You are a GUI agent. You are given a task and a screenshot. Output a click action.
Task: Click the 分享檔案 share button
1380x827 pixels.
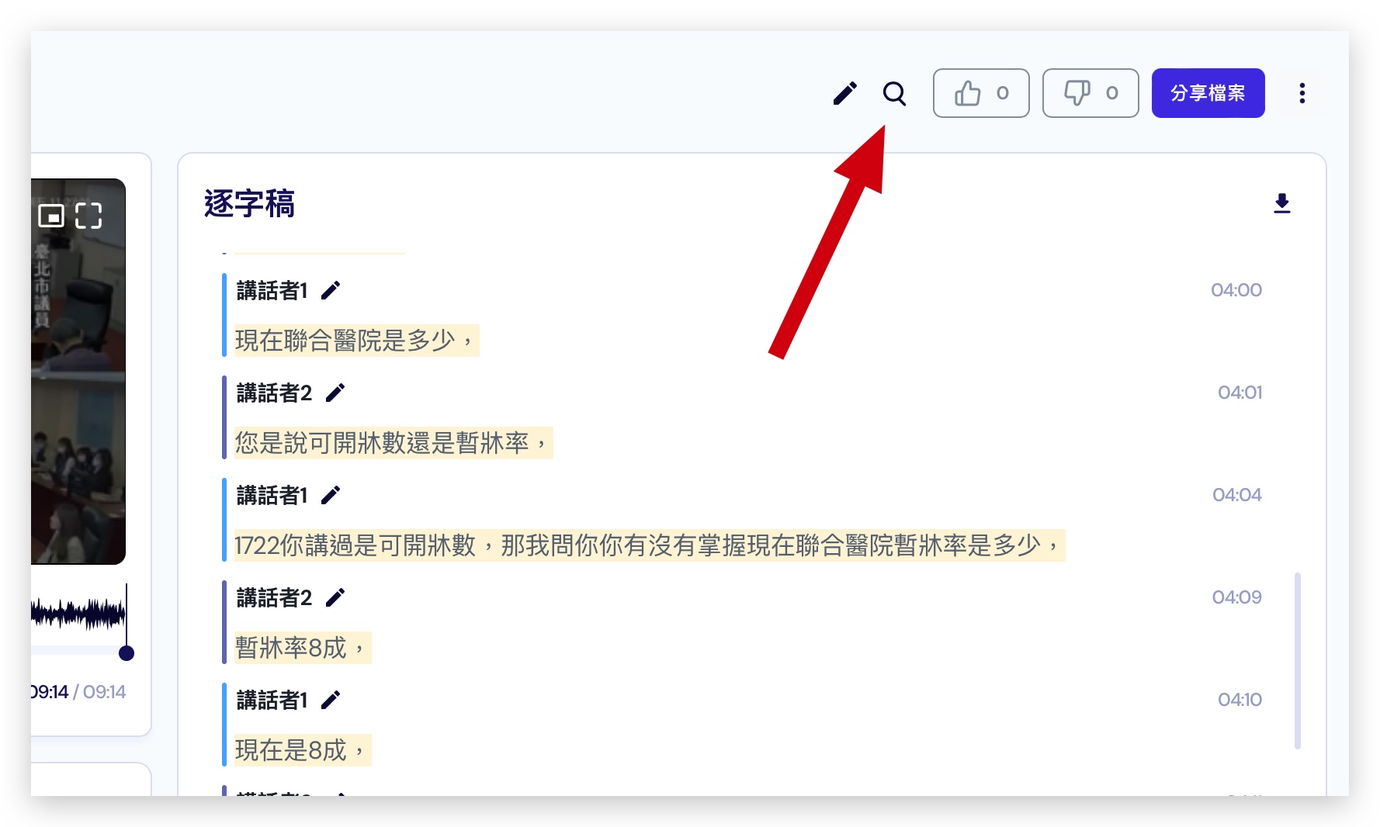[1208, 93]
